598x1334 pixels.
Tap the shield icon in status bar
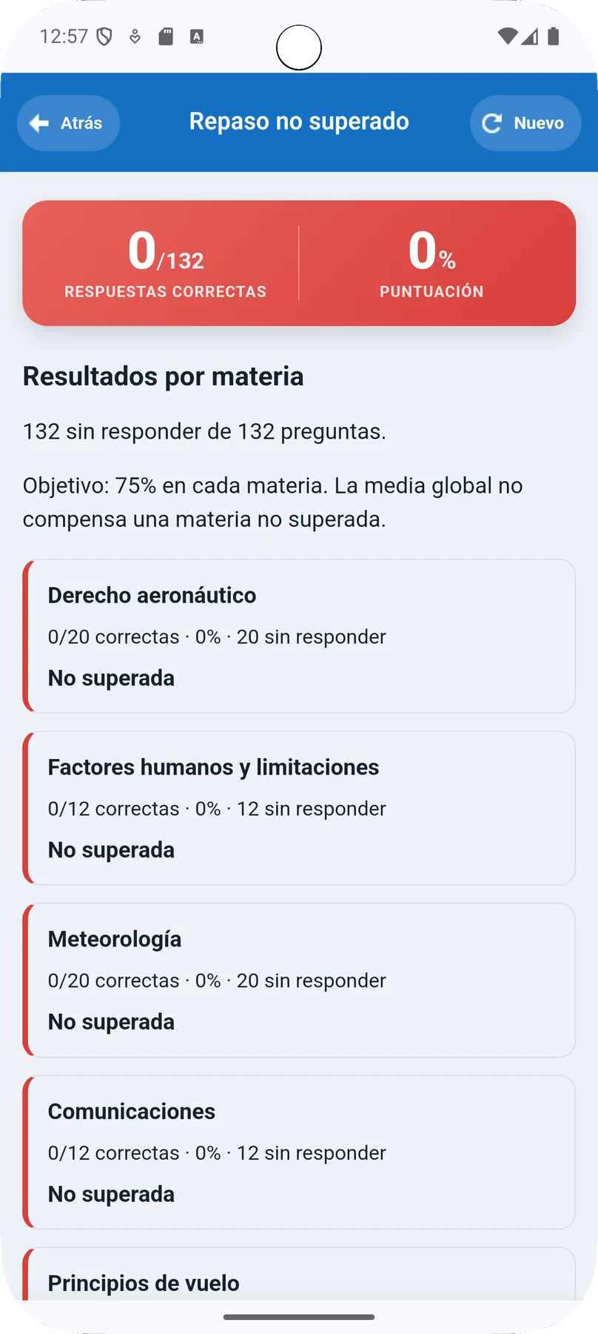point(104,36)
